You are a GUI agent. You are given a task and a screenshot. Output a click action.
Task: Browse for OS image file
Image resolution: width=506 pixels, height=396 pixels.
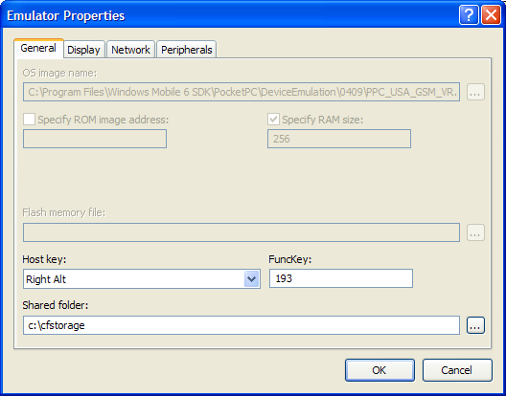pos(475,92)
